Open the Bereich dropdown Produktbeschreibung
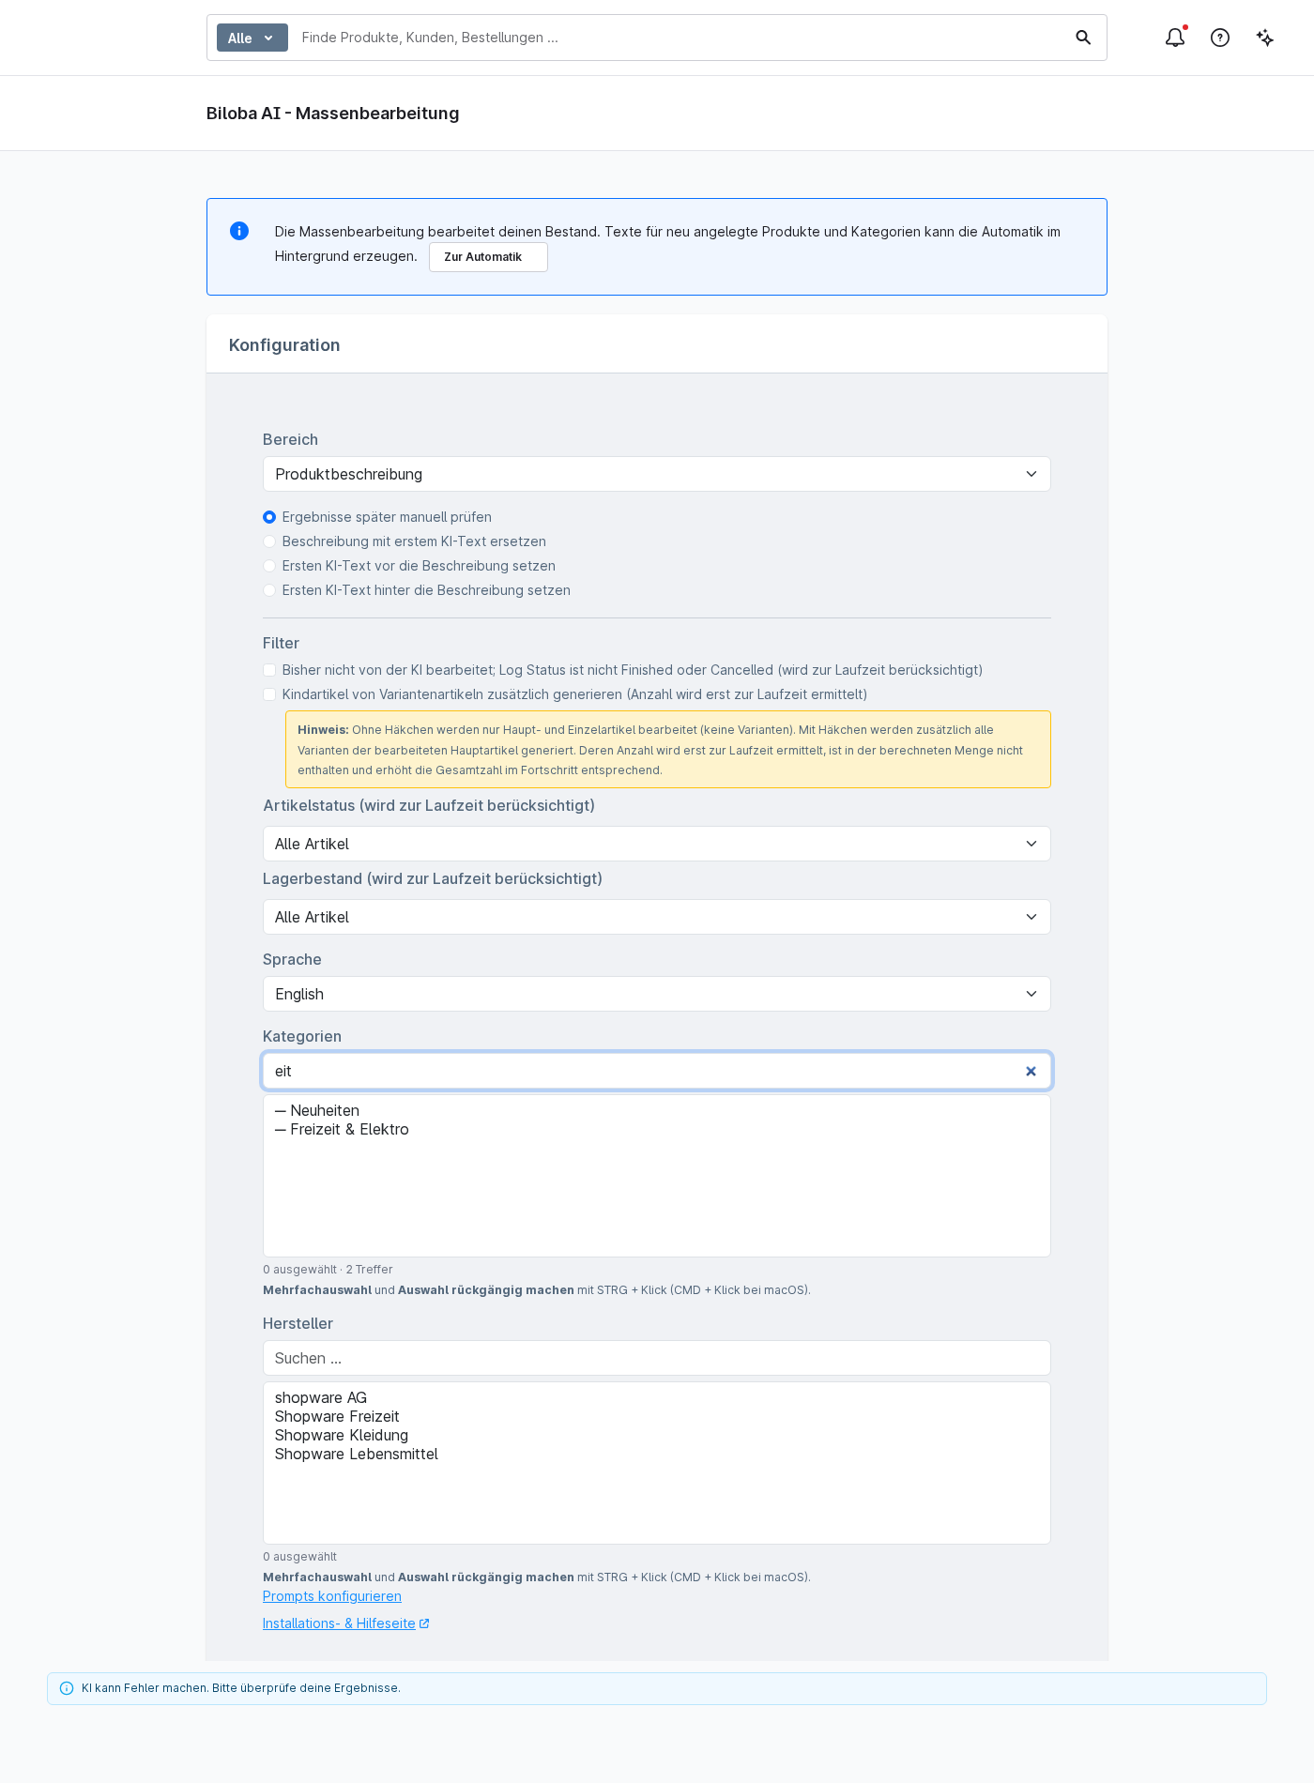This screenshot has height=1783, width=1314. click(657, 474)
